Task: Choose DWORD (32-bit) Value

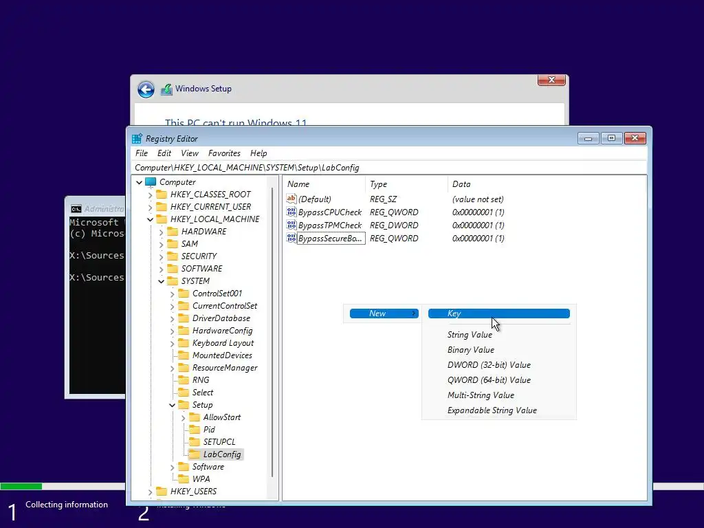Action: 499,365
